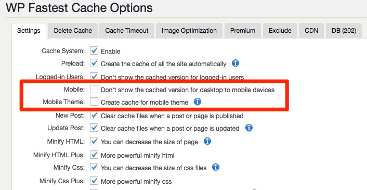Image resolution: width=367 pixels, height=190 pixels.
Task: Enable the Mobile checkbox
Action: [94, 89]
